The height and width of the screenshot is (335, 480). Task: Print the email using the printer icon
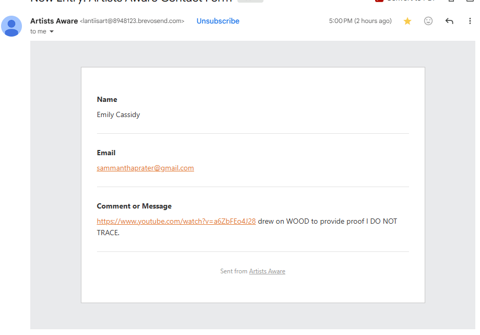pyautogui.click(x=451, y=1)
